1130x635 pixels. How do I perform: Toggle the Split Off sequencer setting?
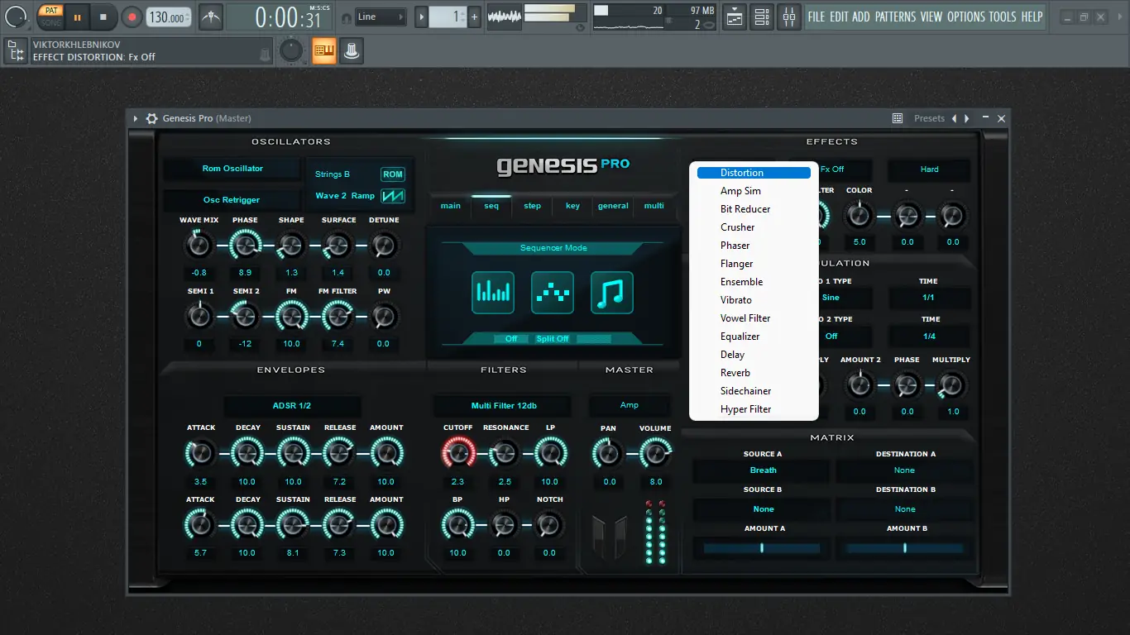(553, 339)
